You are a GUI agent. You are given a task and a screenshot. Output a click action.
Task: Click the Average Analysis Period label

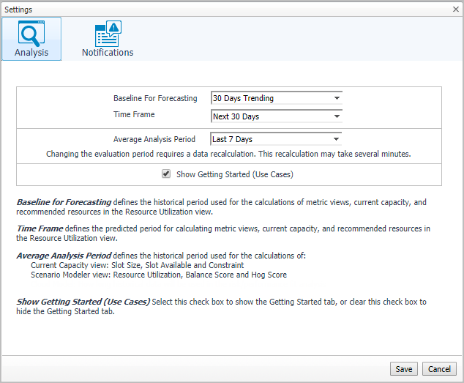tap(154, 139)
